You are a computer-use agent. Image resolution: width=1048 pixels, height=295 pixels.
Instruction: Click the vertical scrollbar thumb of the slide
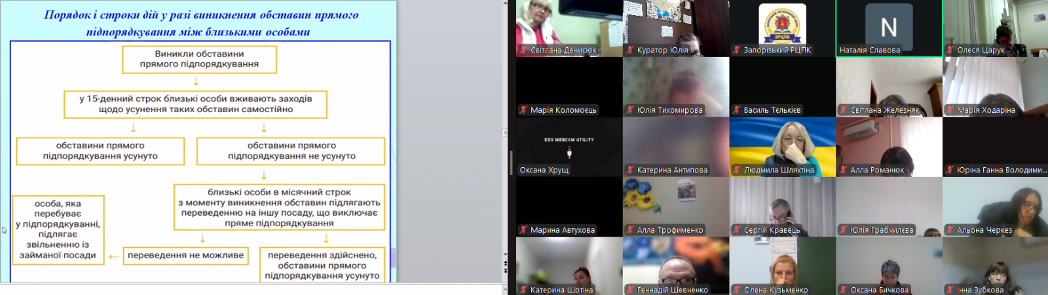pyautogui.click(x=505, y=132)
